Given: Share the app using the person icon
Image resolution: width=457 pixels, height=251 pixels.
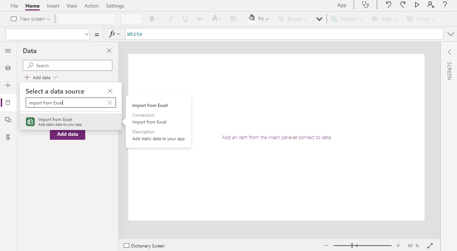Looking at the screenshot, I should [431, 5].
